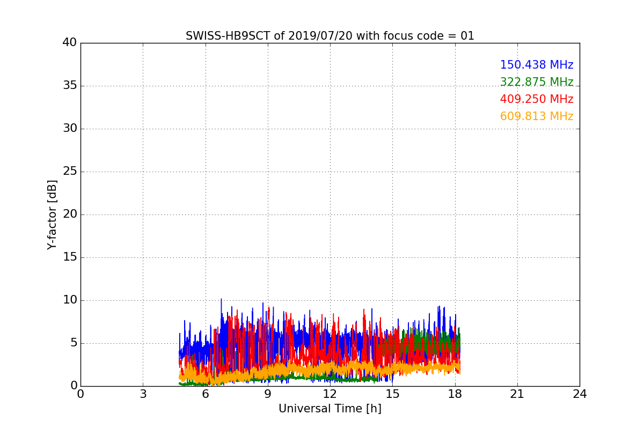Image resolution: width=644 pixels, height=429 pixels.
Task: Click the x-axis tick label 24
Action: (x=580, y=394)
